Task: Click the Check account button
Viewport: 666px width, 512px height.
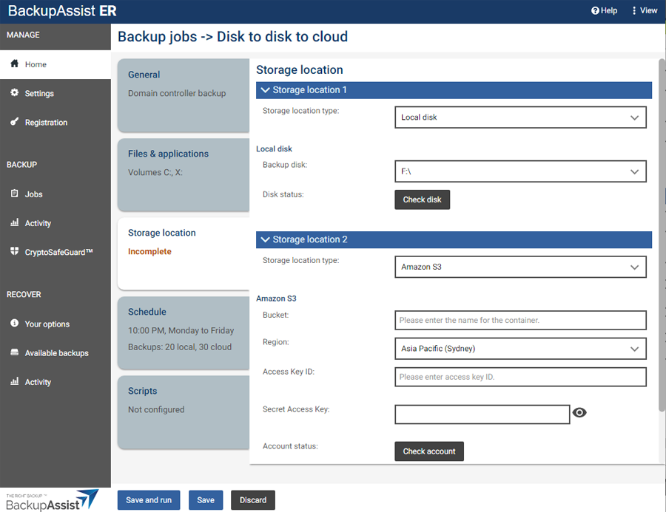Action: point(429,451)
